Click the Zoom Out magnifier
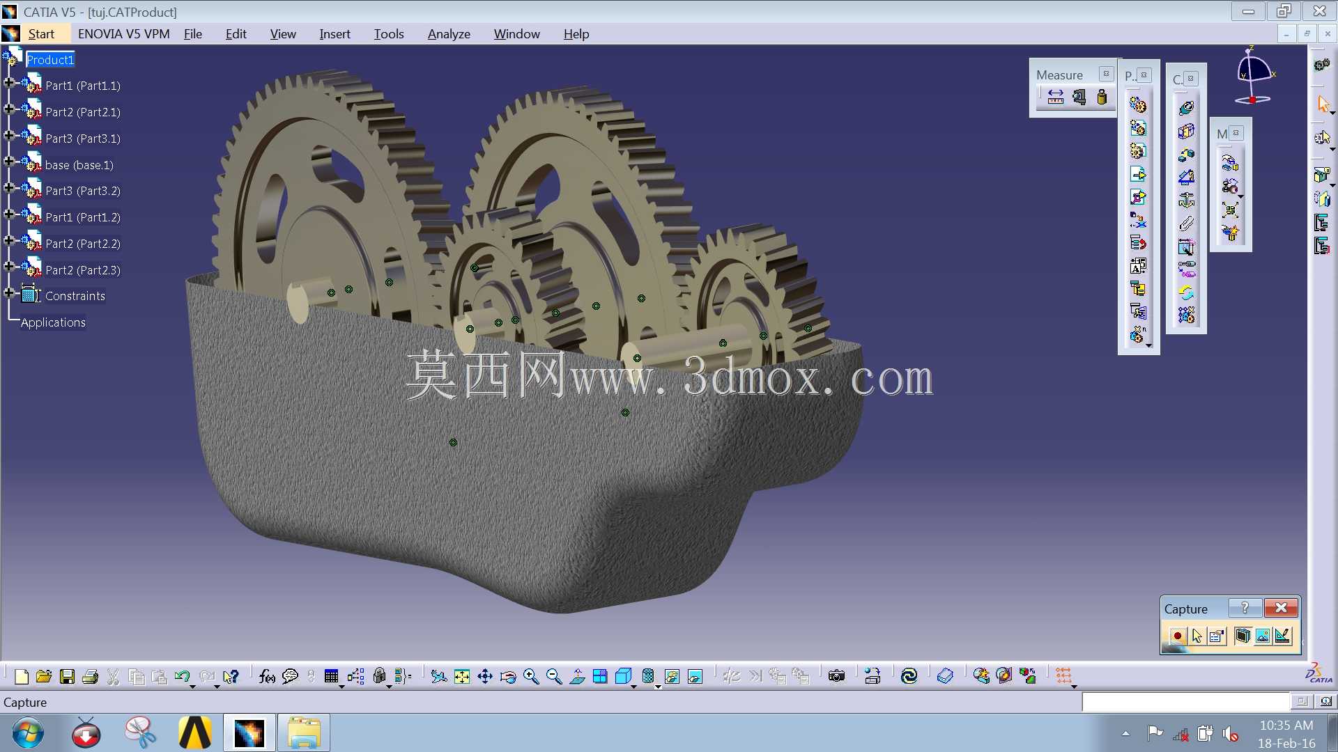The width and height of the screenshot is (1338, 752). point(554,676)
